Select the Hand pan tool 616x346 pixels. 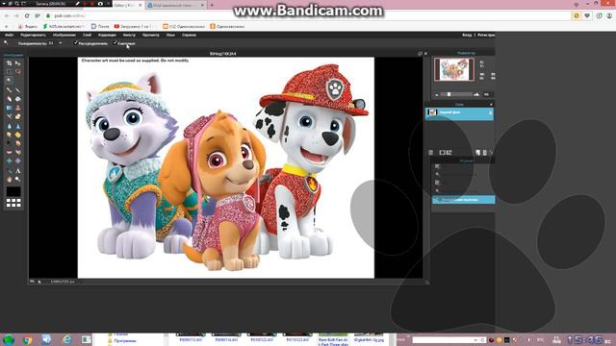point(9,180)
